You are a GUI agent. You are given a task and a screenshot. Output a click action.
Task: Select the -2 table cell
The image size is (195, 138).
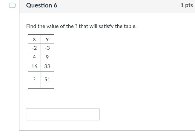coord(34,48)
